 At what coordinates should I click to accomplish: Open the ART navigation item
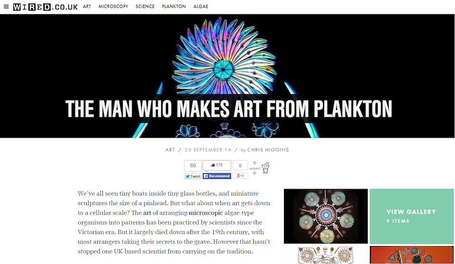(87, 6)
